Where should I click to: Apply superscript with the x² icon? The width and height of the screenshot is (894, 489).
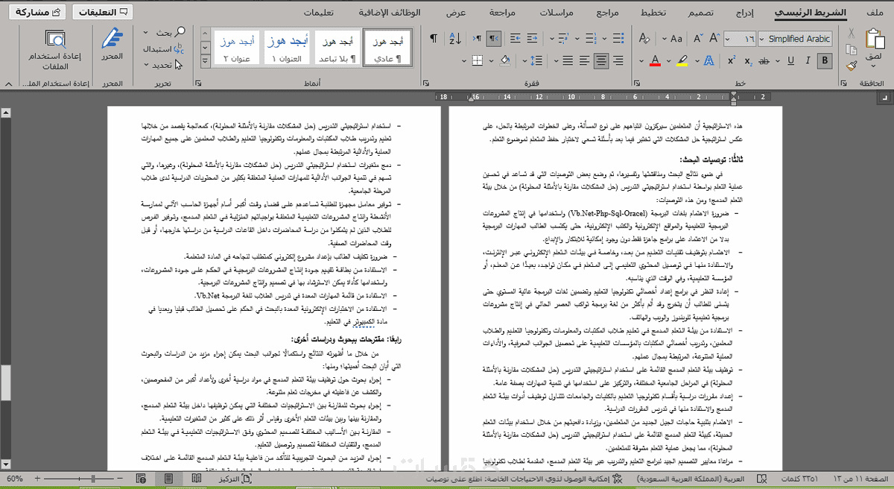(x=732, y=61)
